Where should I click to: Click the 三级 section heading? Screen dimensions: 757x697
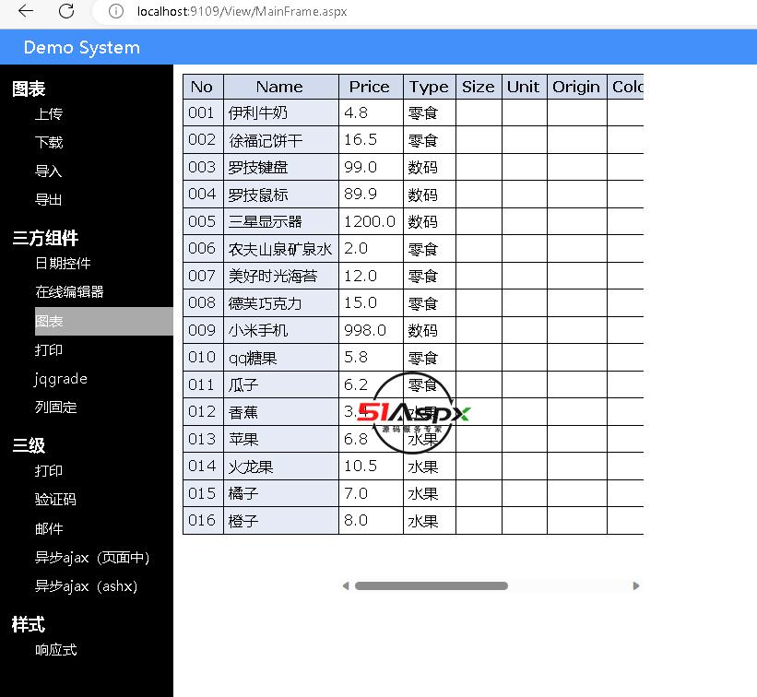coord(29,445)
